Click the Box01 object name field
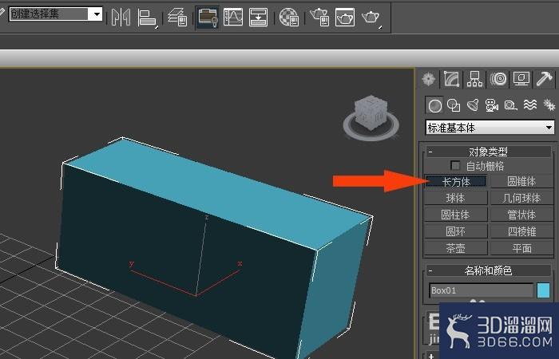Image resolution: width=559 pixels, height=359 pixels. pyautogui.click(x=482, y=290)
